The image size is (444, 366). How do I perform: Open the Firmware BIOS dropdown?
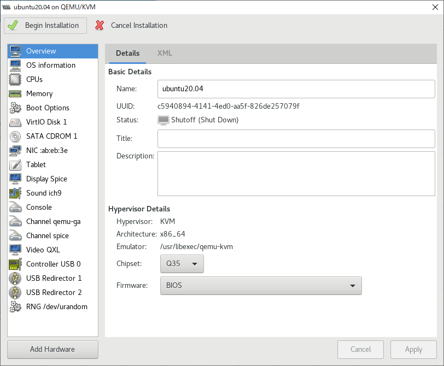[x=261, y=286]
